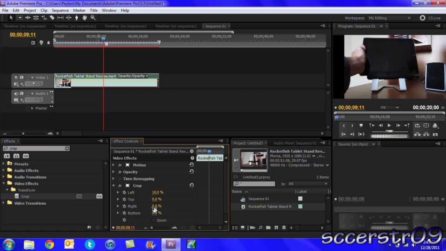446x251 pixels.
Task: Expand the Master audio track
Action: 32,108
